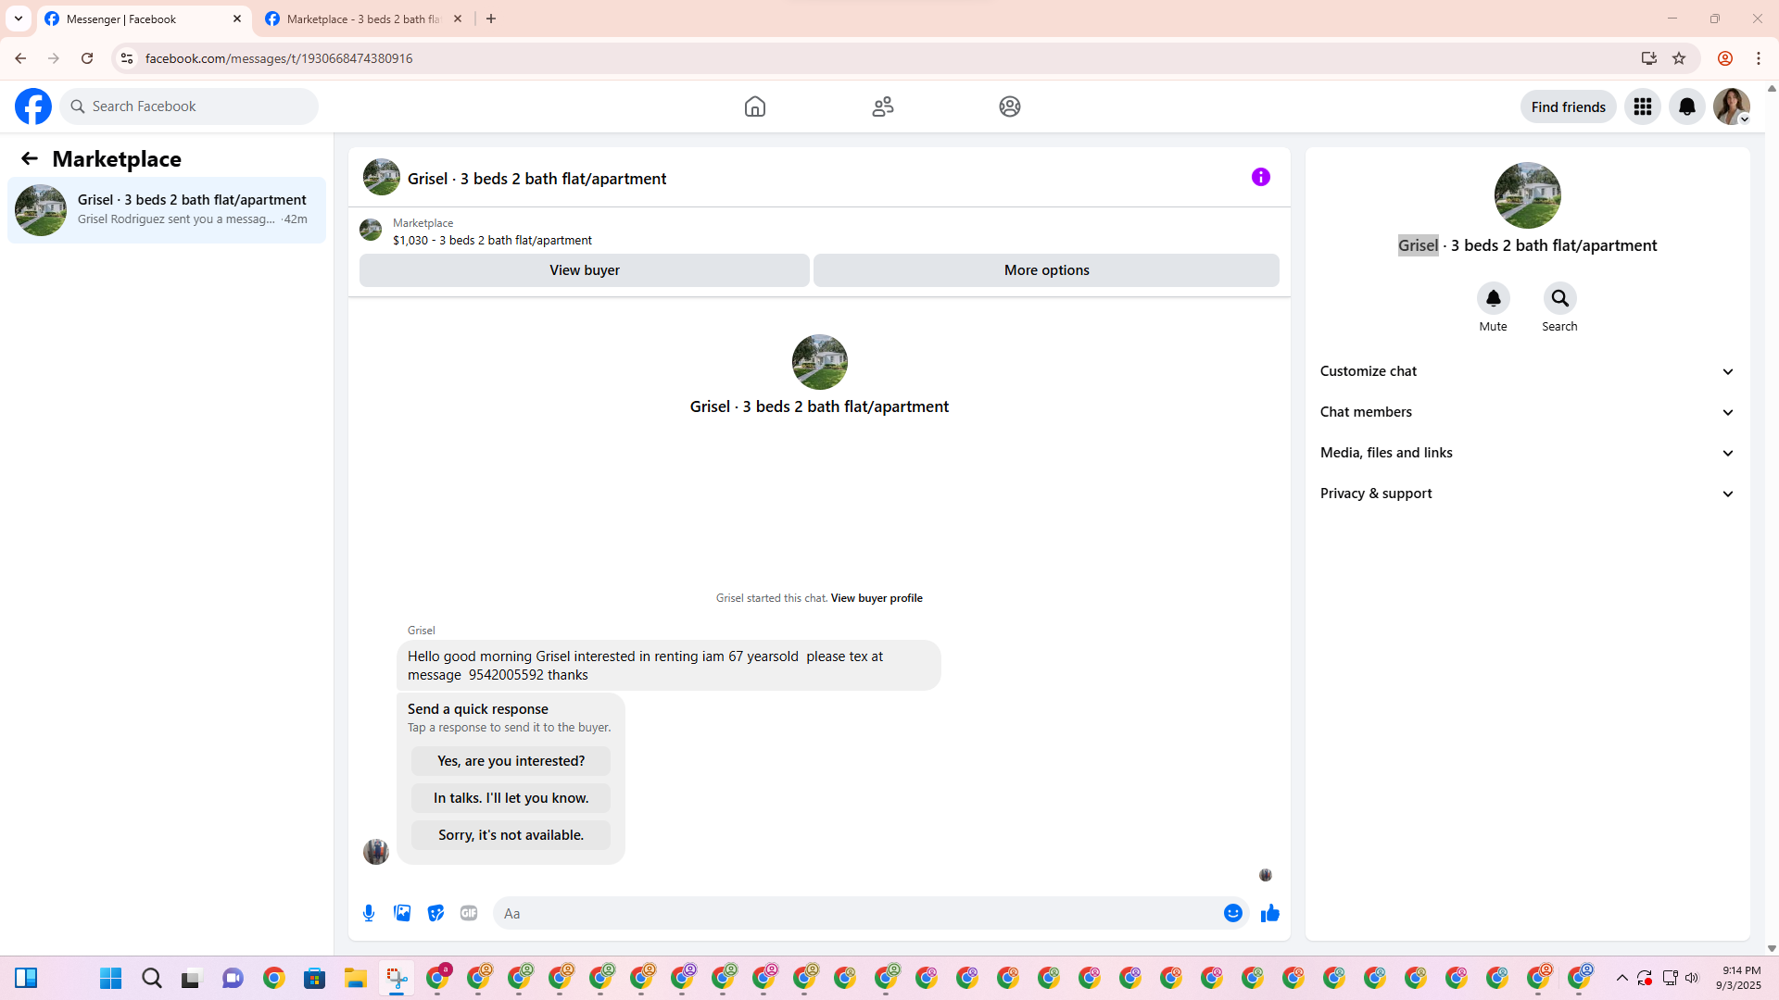Open Facebook home via the logo
This screenshot has height=1000, width=1779.
pos(33,106)
